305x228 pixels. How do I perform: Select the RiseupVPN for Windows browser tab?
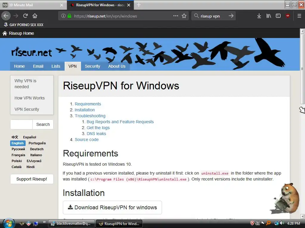(x=100, y=5)
